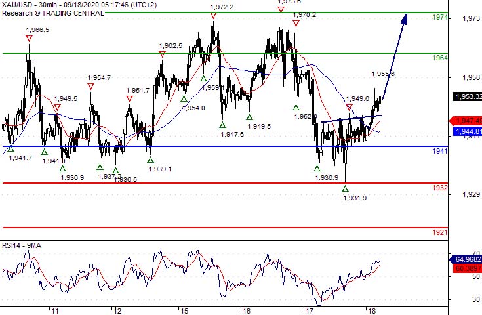Click the 1,966.5 peak price label
482x315 pixels.
click(x=37, y=30)
